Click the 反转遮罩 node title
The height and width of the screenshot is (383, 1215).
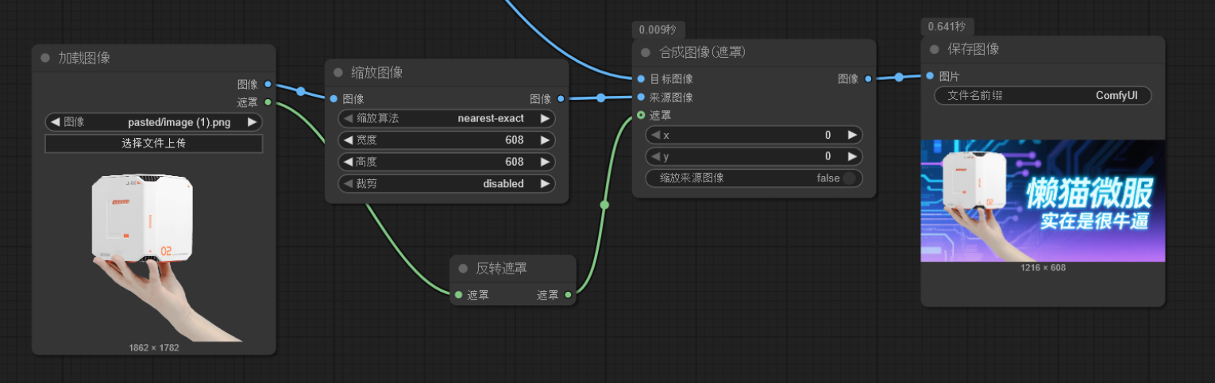502,268
